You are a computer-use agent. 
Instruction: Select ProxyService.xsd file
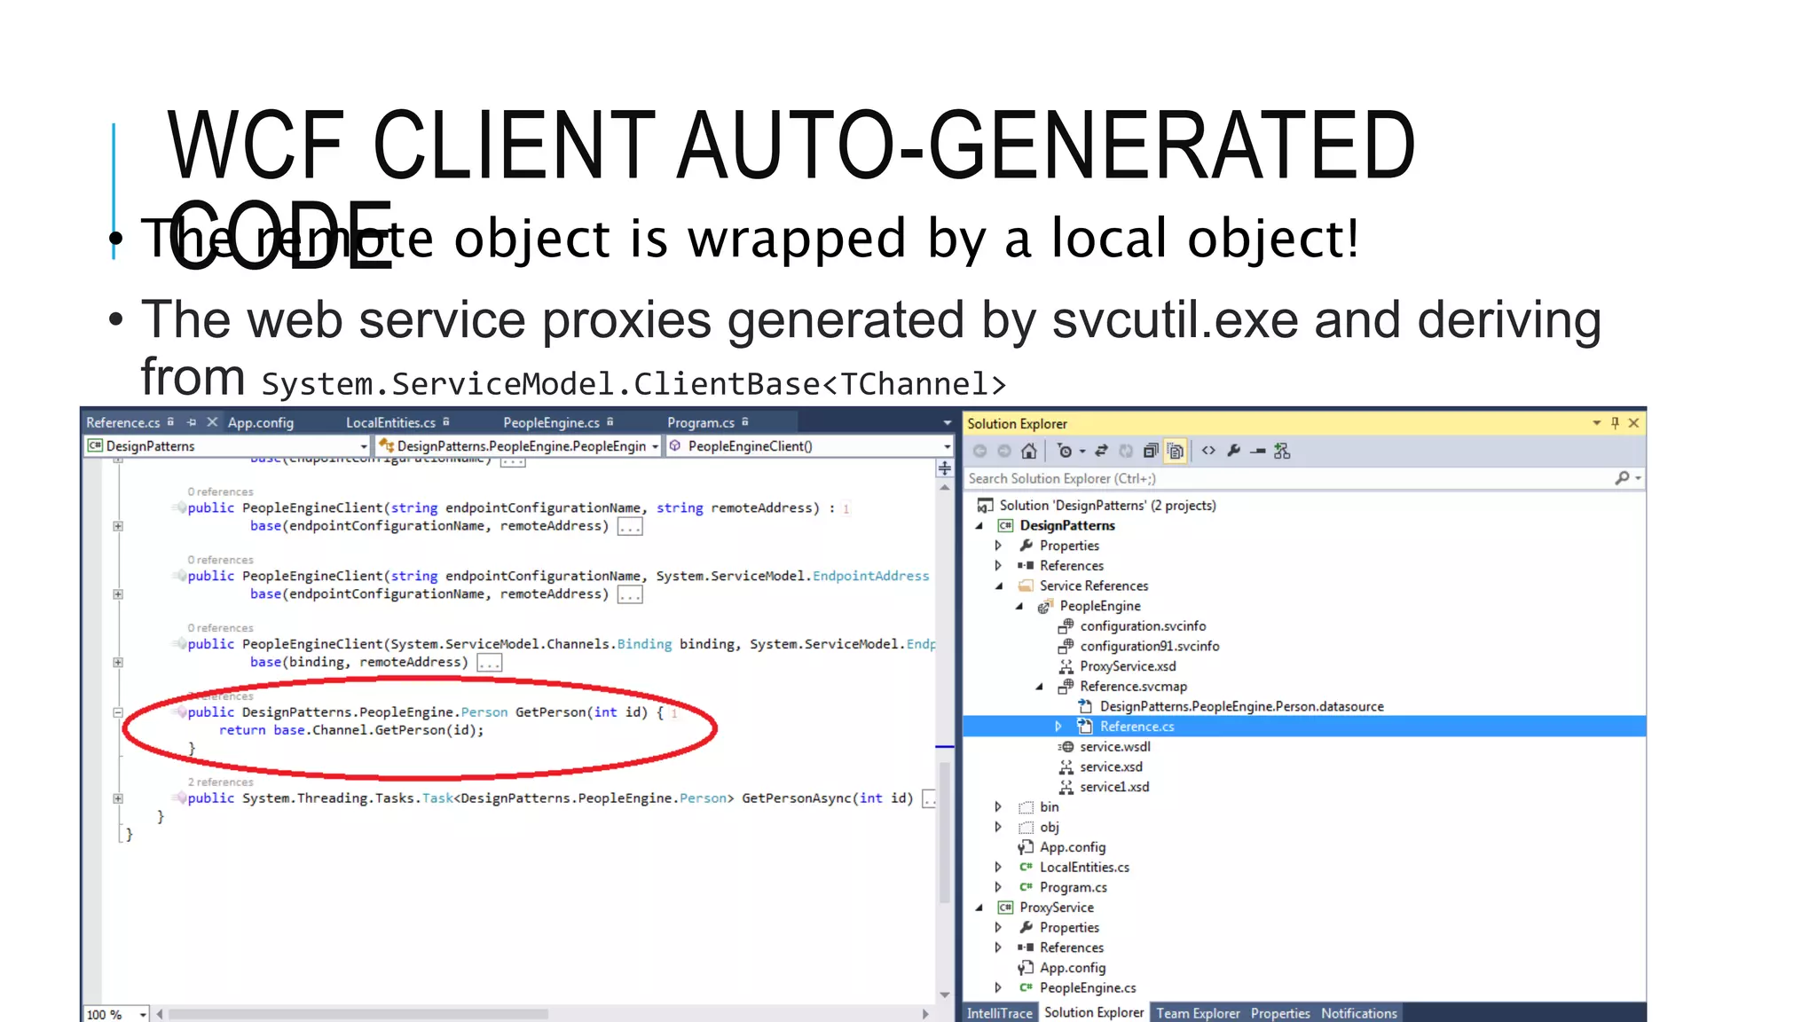tap(1128, 666)
